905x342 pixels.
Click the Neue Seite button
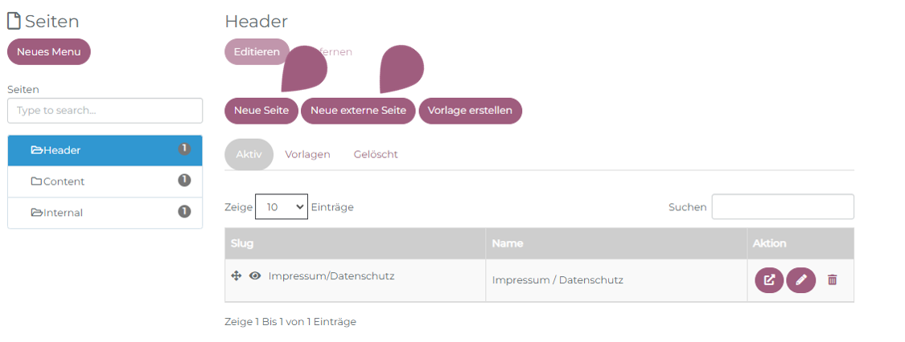tap(261, 111)
